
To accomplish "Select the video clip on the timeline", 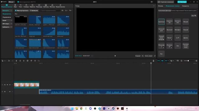I will (x=27, y=85).
